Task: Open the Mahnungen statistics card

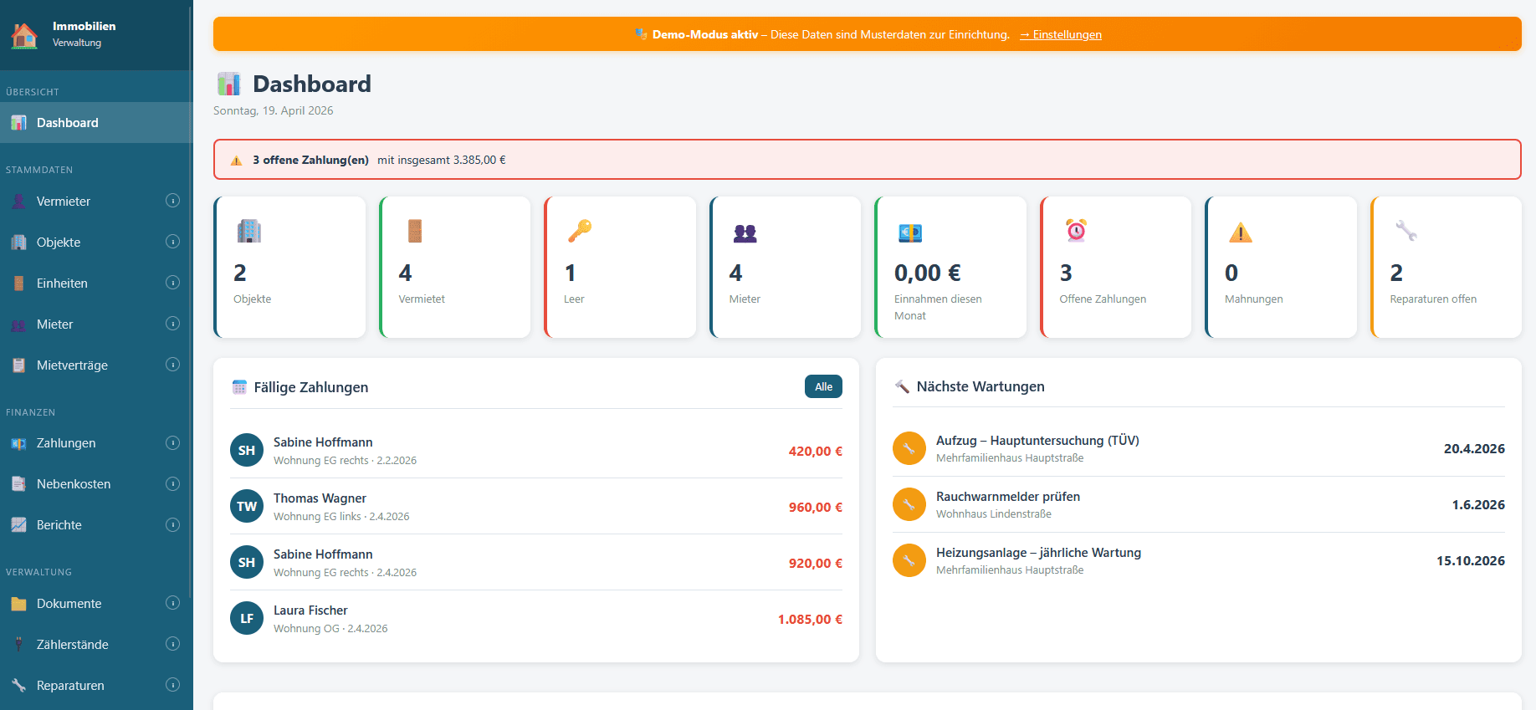Action: [x=1280, y=268]
